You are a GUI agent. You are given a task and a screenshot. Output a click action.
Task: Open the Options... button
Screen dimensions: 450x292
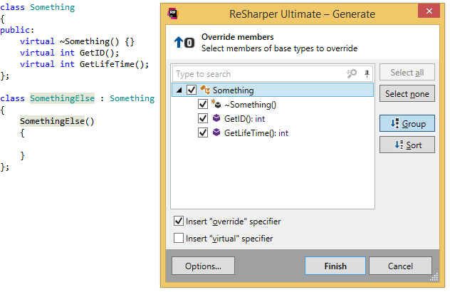(x=203, y=266)
